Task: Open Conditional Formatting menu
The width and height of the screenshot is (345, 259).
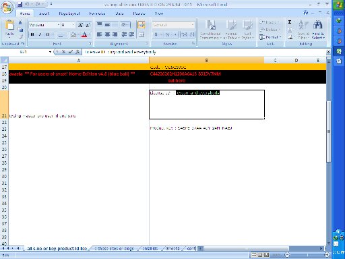Action: coord(210,29)
